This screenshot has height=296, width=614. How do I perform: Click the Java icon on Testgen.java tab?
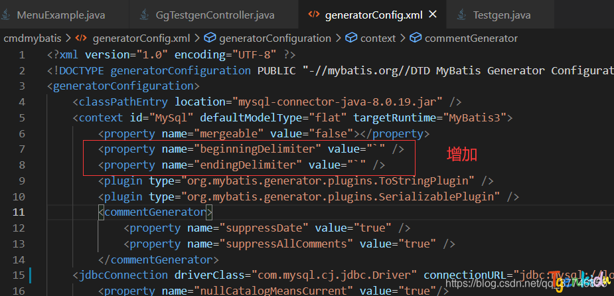[x=462, y=15]
